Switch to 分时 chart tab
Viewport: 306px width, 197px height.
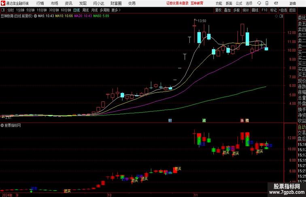tap(11, 10)
